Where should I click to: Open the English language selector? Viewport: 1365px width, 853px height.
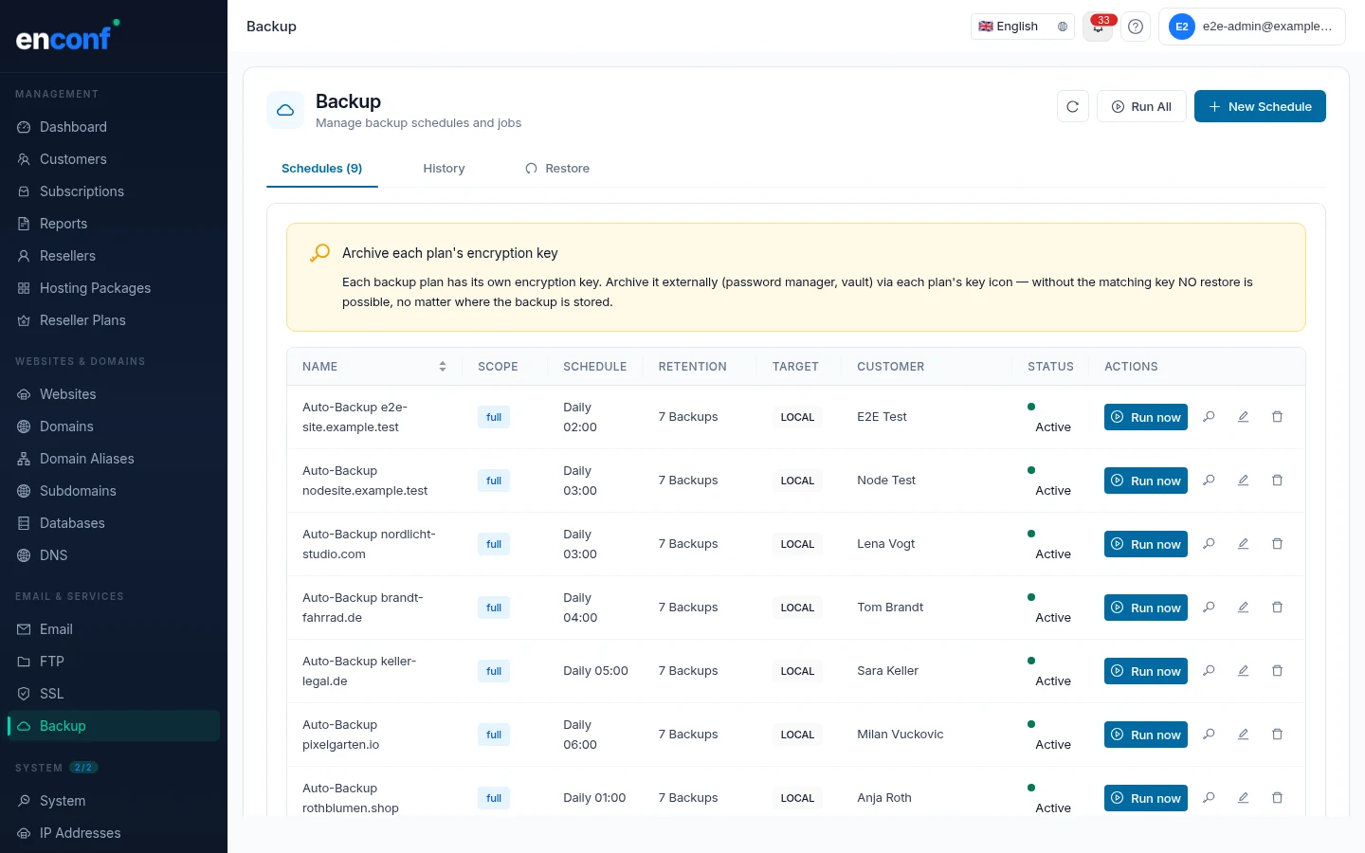1022,27
